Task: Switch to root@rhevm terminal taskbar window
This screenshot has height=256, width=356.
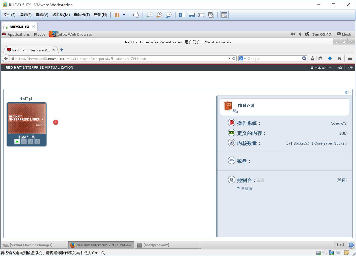Action: (168, 245)
